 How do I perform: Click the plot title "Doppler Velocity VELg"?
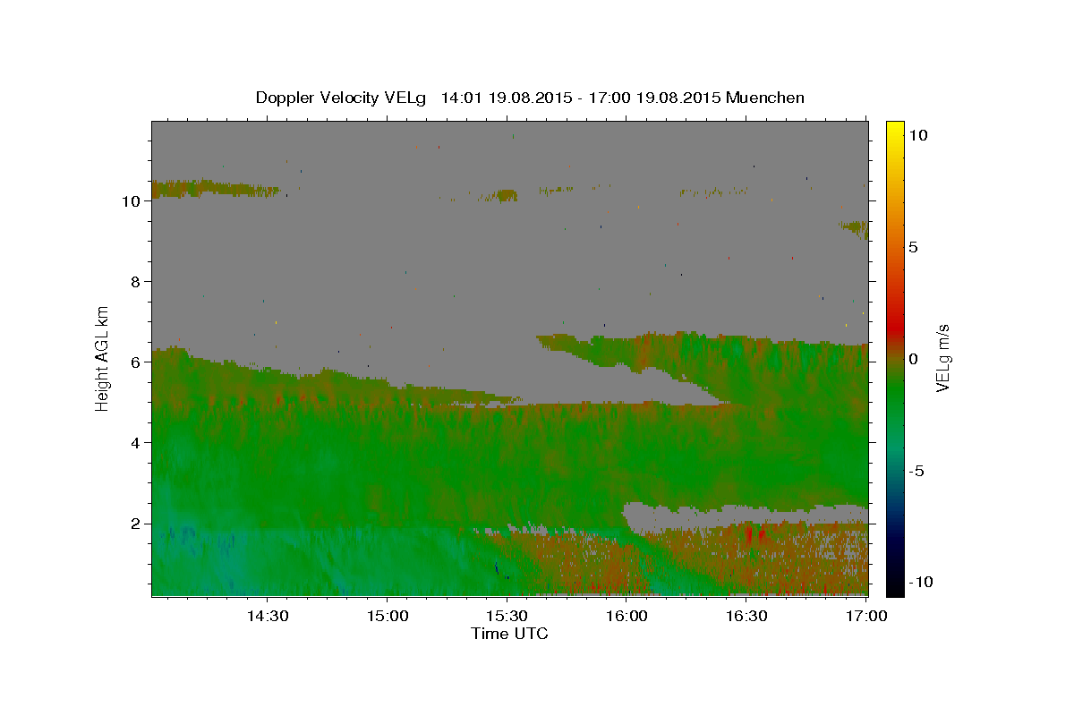coord(343,98)
